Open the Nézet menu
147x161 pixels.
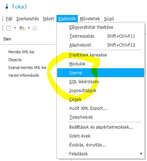[49, 19]
